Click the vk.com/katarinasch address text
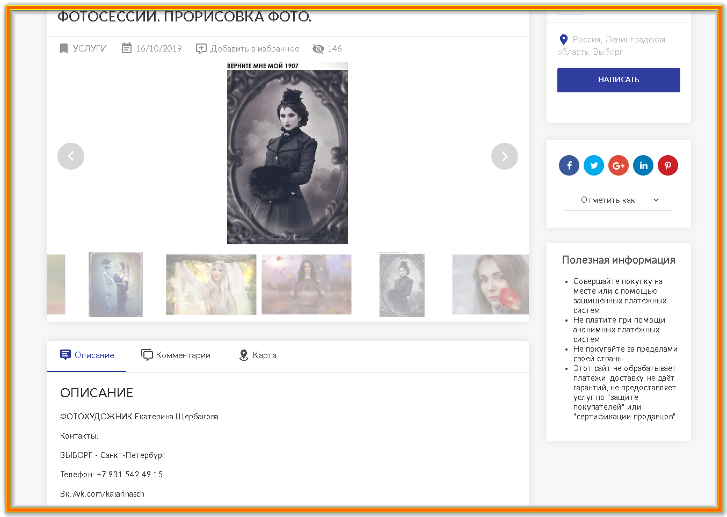The width and height of the screenshot is (727, 517). pyautogui.click(x=109, y=494)
